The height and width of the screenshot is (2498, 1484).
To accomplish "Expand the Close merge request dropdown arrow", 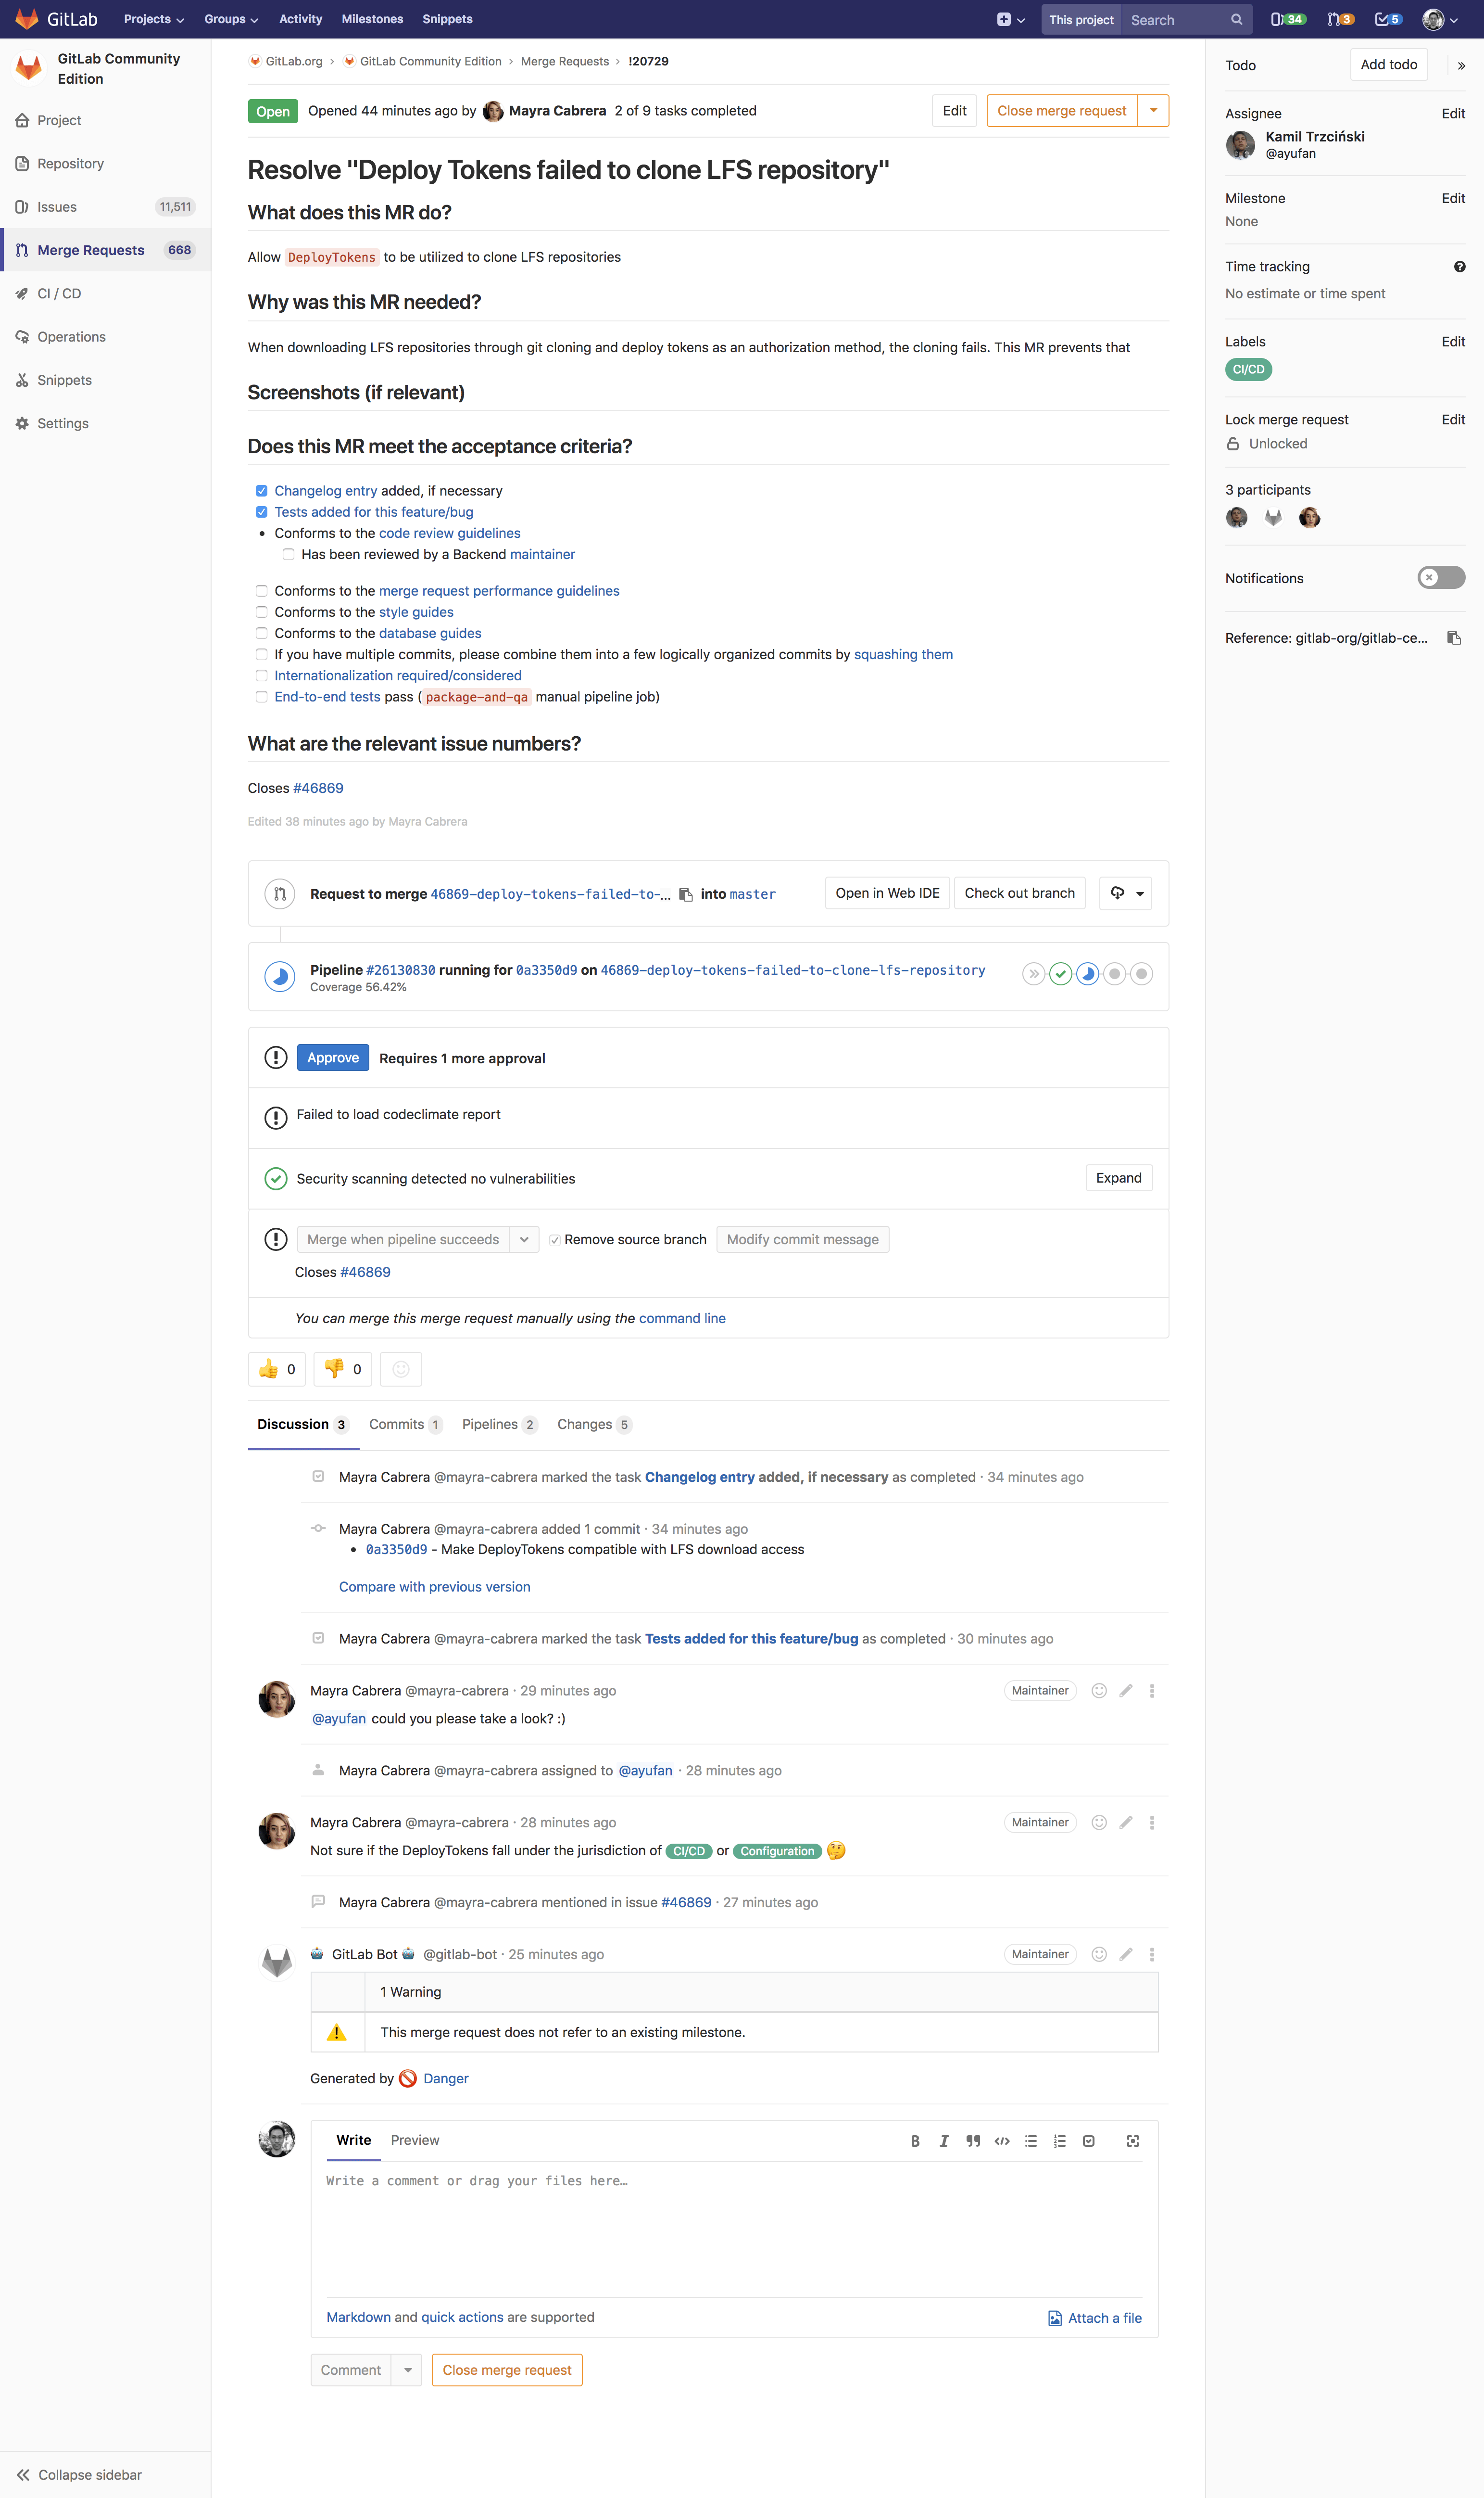I will click(x=1154, y=110).
